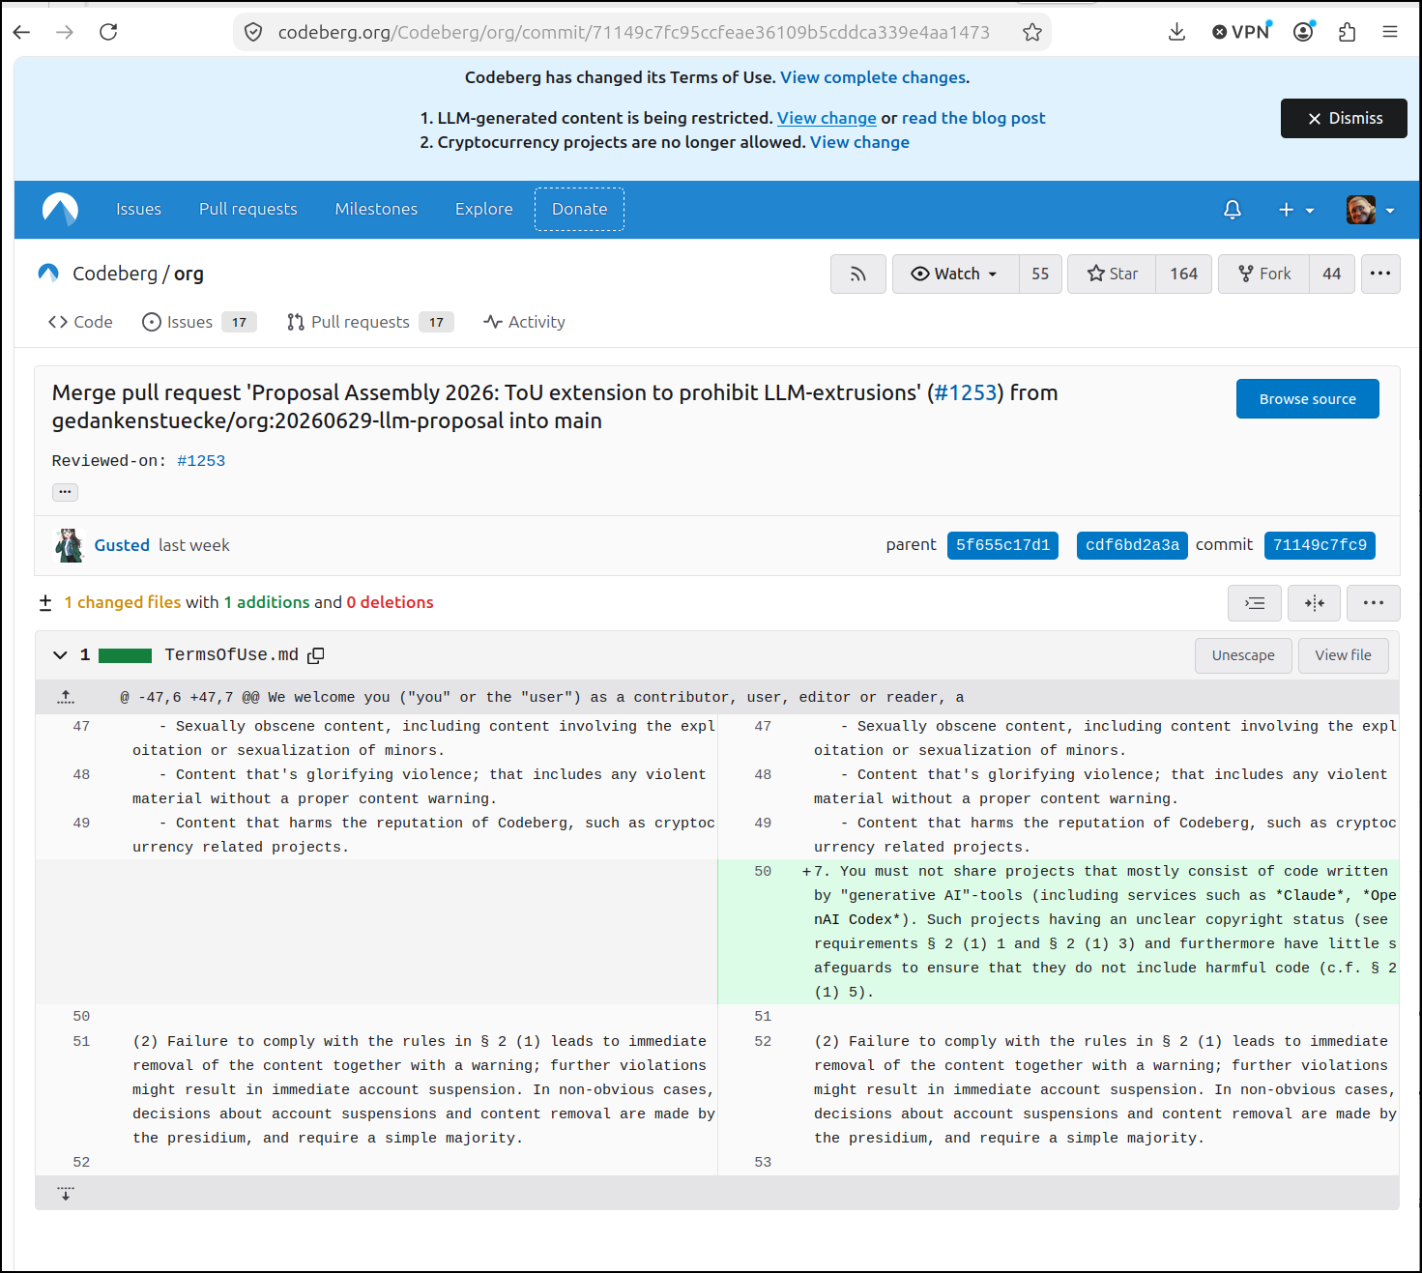Open the notifications bell

point(1233,210)
